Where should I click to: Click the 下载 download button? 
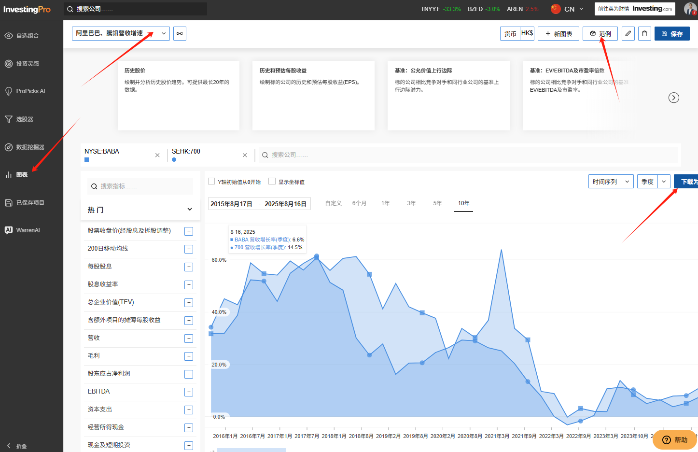(686, 182)
